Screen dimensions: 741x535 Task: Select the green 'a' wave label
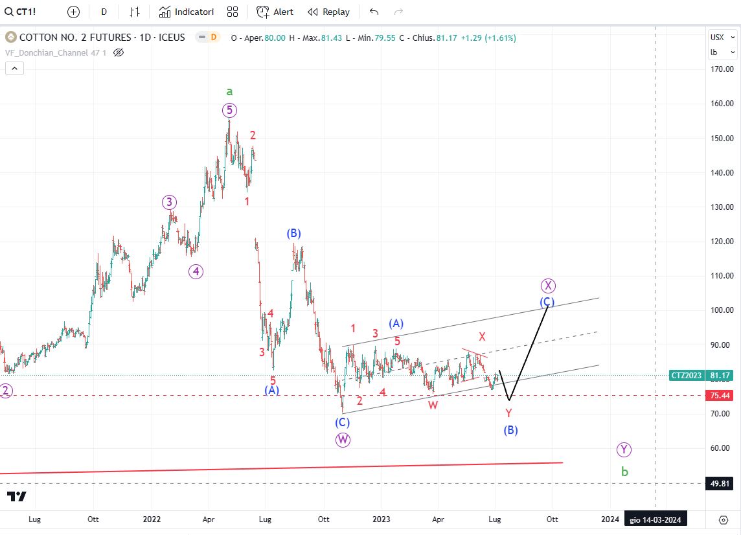click(x=229, y=91)
